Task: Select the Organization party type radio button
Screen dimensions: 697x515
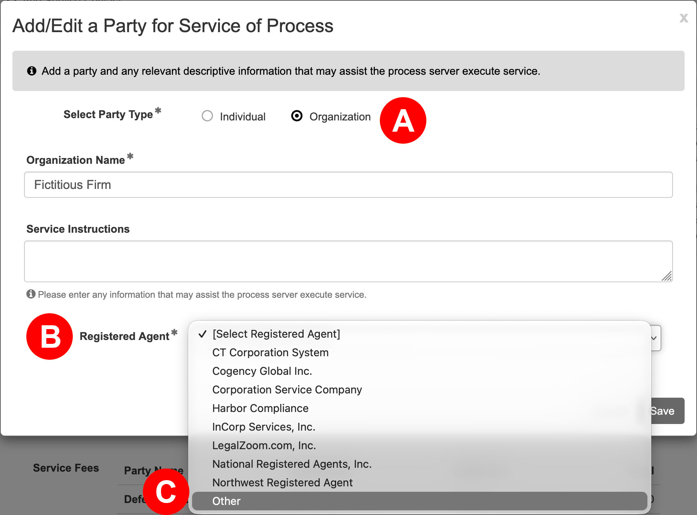Action: [x=297, y=116]
